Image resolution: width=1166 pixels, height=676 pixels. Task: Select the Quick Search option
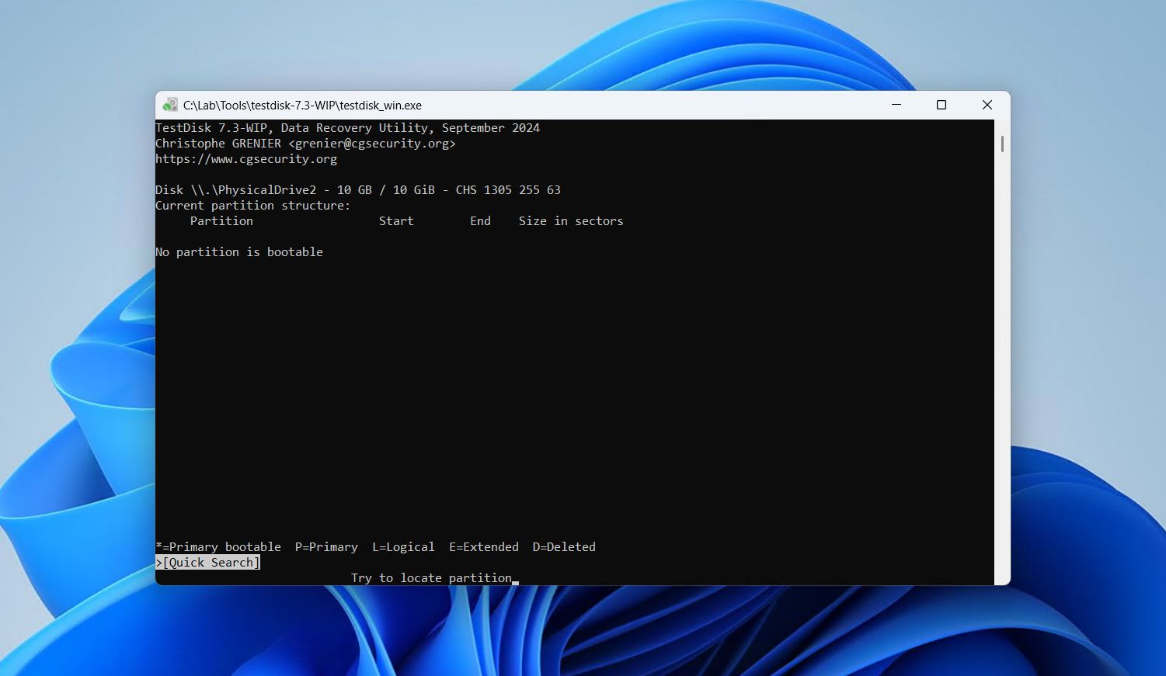[x=208, y=563]
